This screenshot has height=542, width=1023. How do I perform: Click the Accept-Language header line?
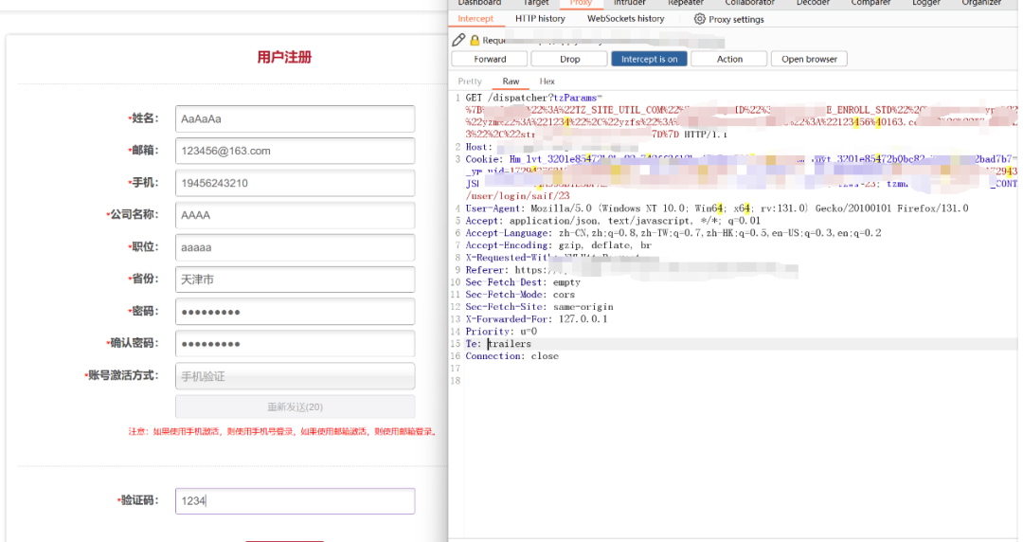[x=673, y=233]
